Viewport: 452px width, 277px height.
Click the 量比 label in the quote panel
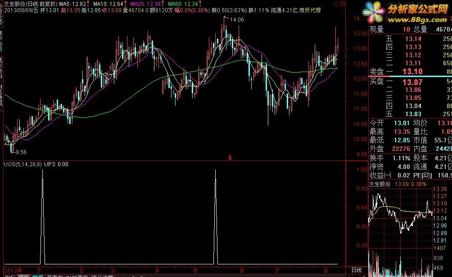click(x=420, y=132)
